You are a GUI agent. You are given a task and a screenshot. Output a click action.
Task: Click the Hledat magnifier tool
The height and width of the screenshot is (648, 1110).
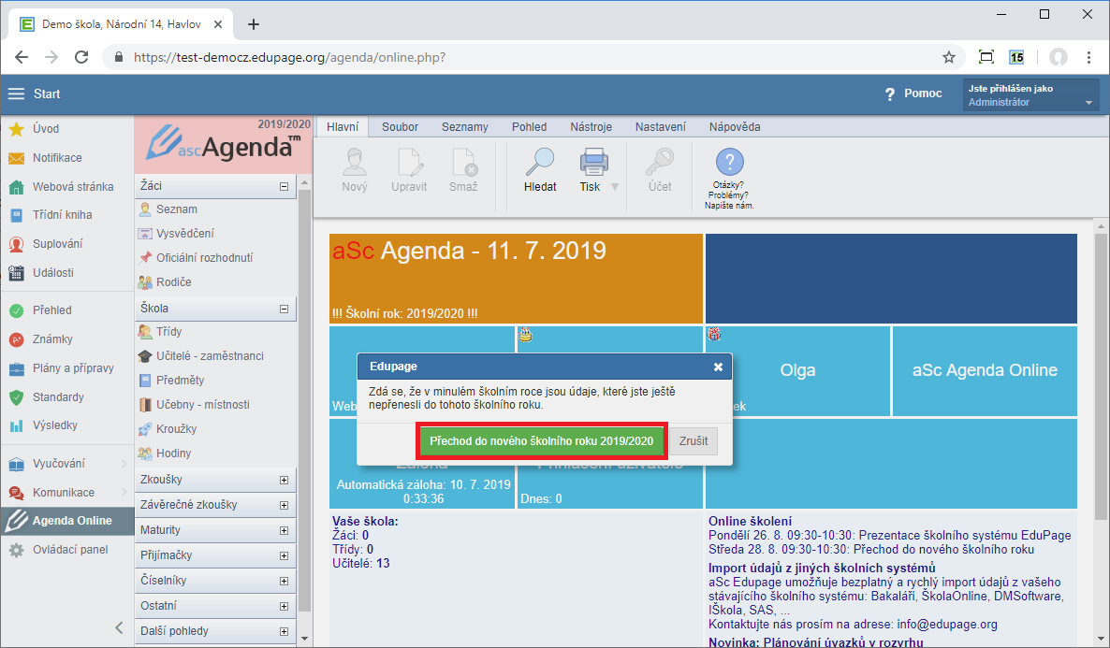(540, 162)
